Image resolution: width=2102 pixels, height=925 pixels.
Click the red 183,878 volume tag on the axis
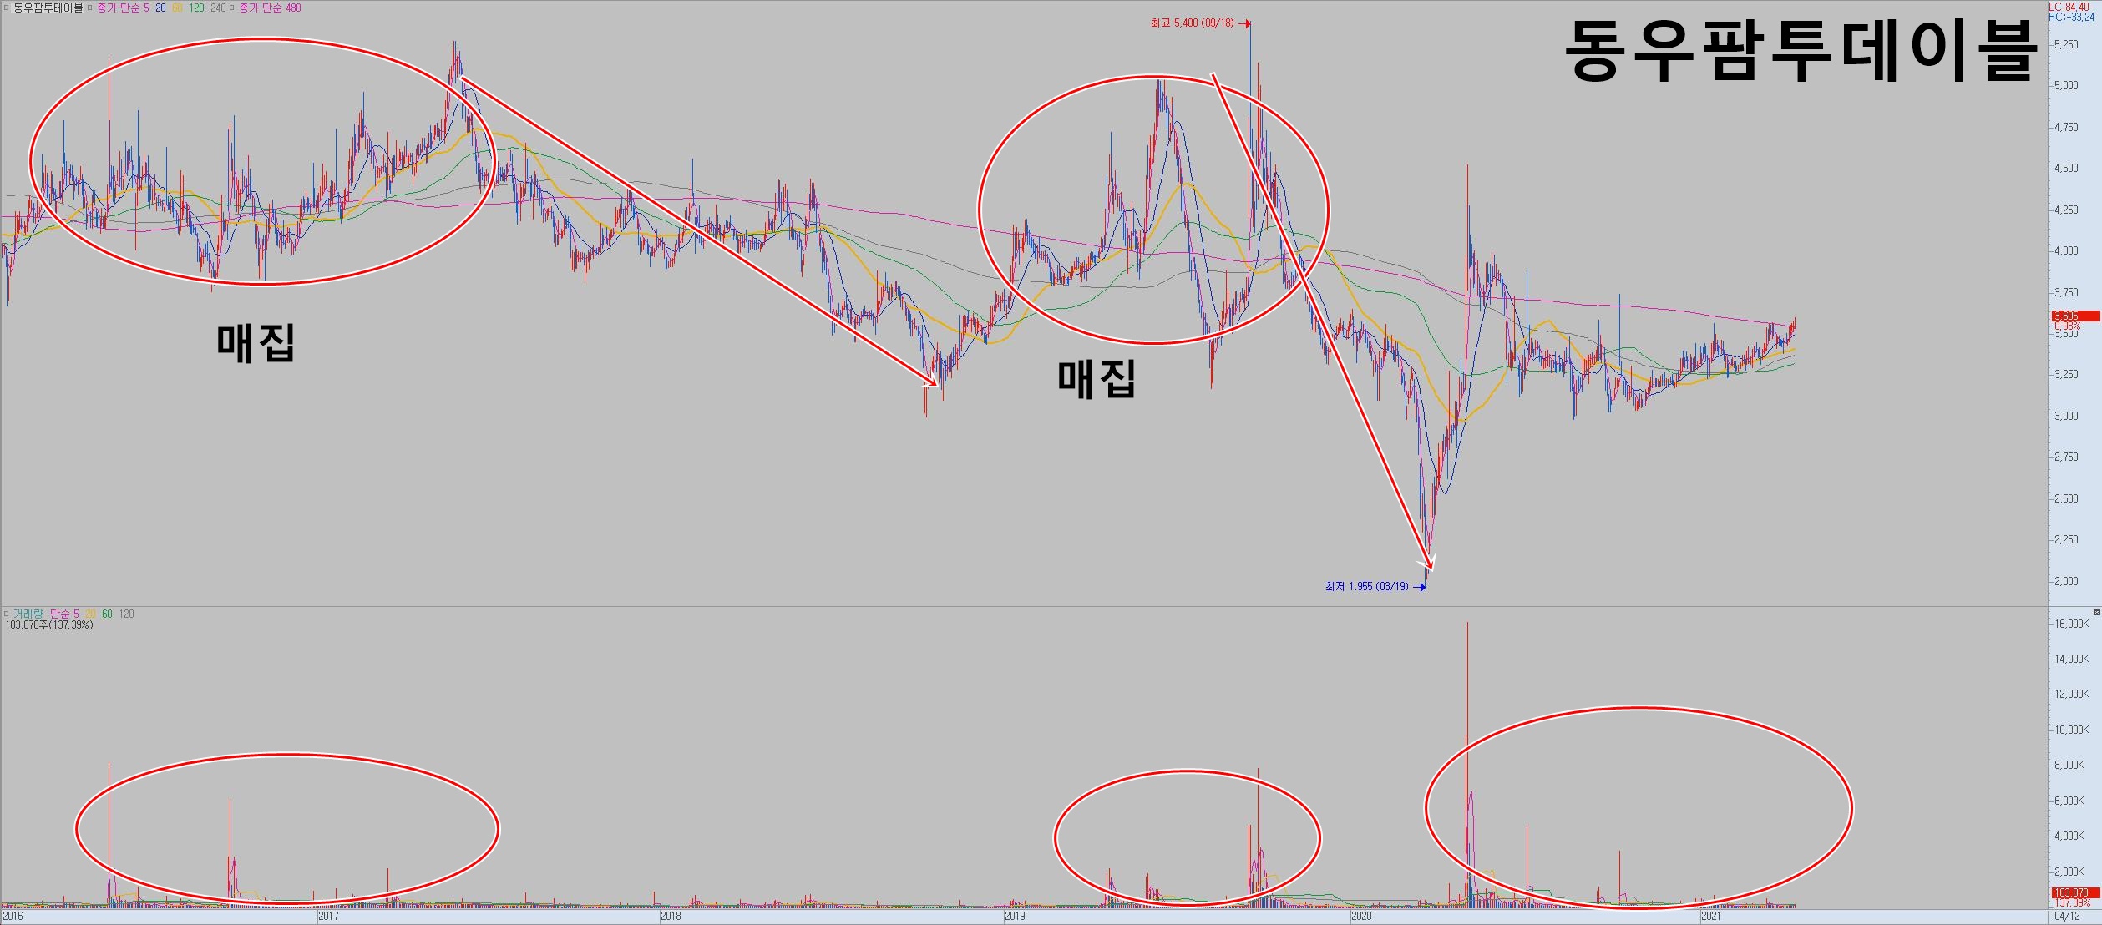[x=2074, y=892]
